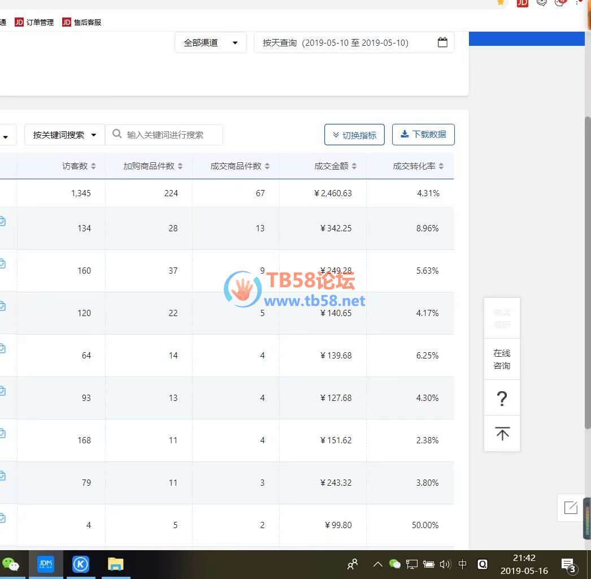Image resolution: width=591 pixels, height=579 pixels.
Task: Open the 售后客服 bookmark
Action: [82, 23]
